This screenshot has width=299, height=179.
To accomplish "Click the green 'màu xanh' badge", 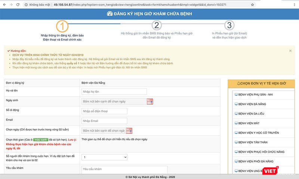I will [41, 140].
